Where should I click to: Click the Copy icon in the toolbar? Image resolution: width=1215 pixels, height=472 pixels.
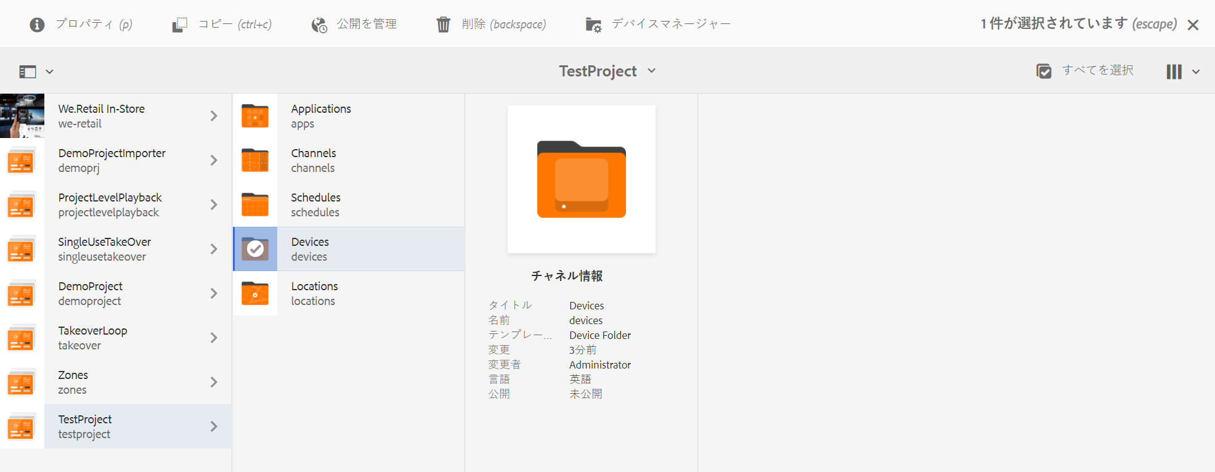pyautogui.click(x=180, y=25)
